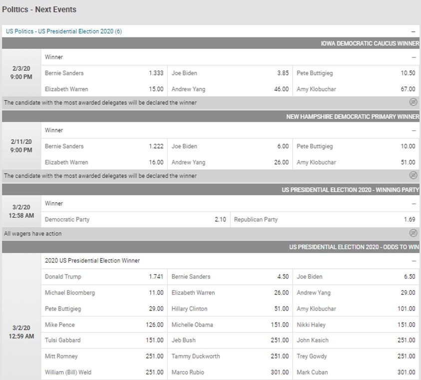Bet Bernie Sanders 1.333 in Iowa caucus

click(104, 73)
